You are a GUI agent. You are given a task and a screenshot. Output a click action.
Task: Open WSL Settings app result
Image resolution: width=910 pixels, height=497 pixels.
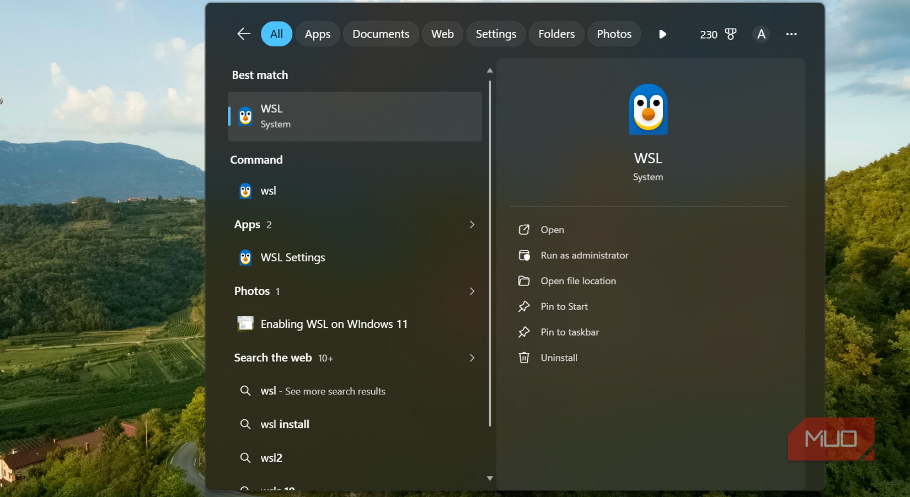(355, 257)
